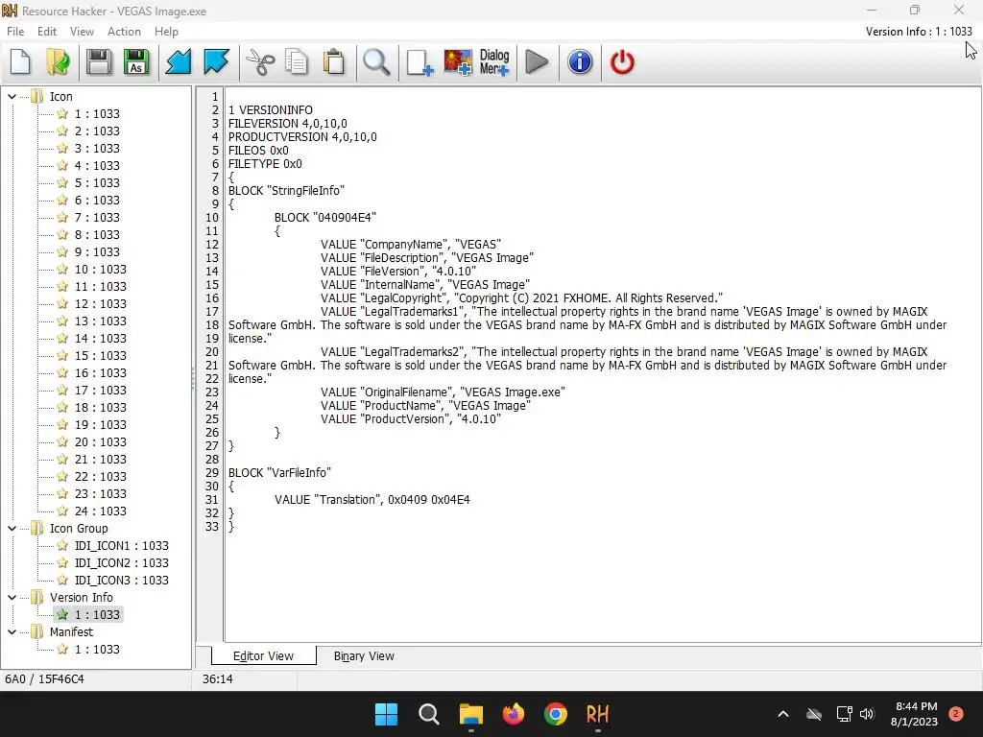This screenshot has width=983, height=737.
Task: Add a new empty resource icon
Action: coord(419,62)
